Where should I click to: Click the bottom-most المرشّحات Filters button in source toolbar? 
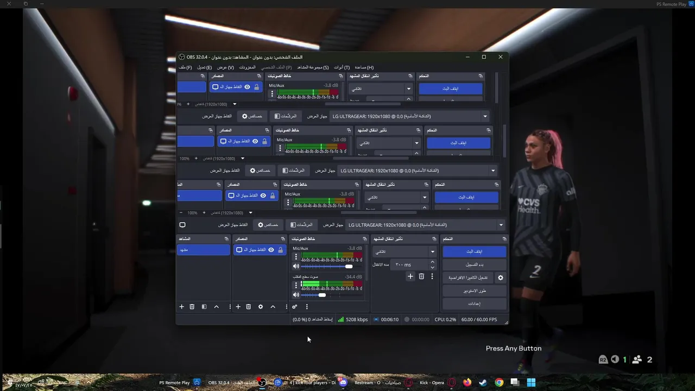pyautogui.click(x=301, y=225)
